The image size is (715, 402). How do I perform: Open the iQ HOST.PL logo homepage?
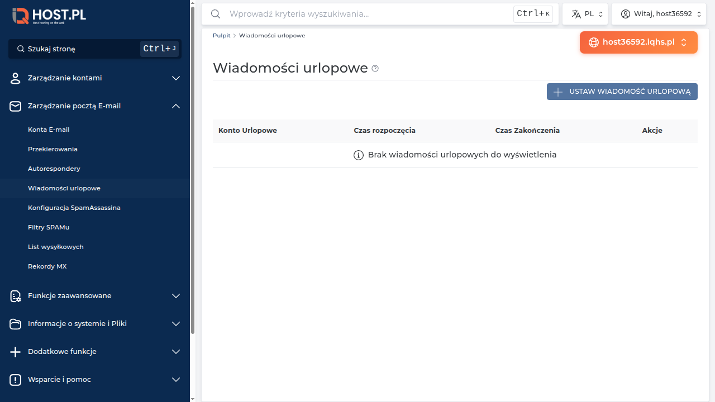point(49,16)
